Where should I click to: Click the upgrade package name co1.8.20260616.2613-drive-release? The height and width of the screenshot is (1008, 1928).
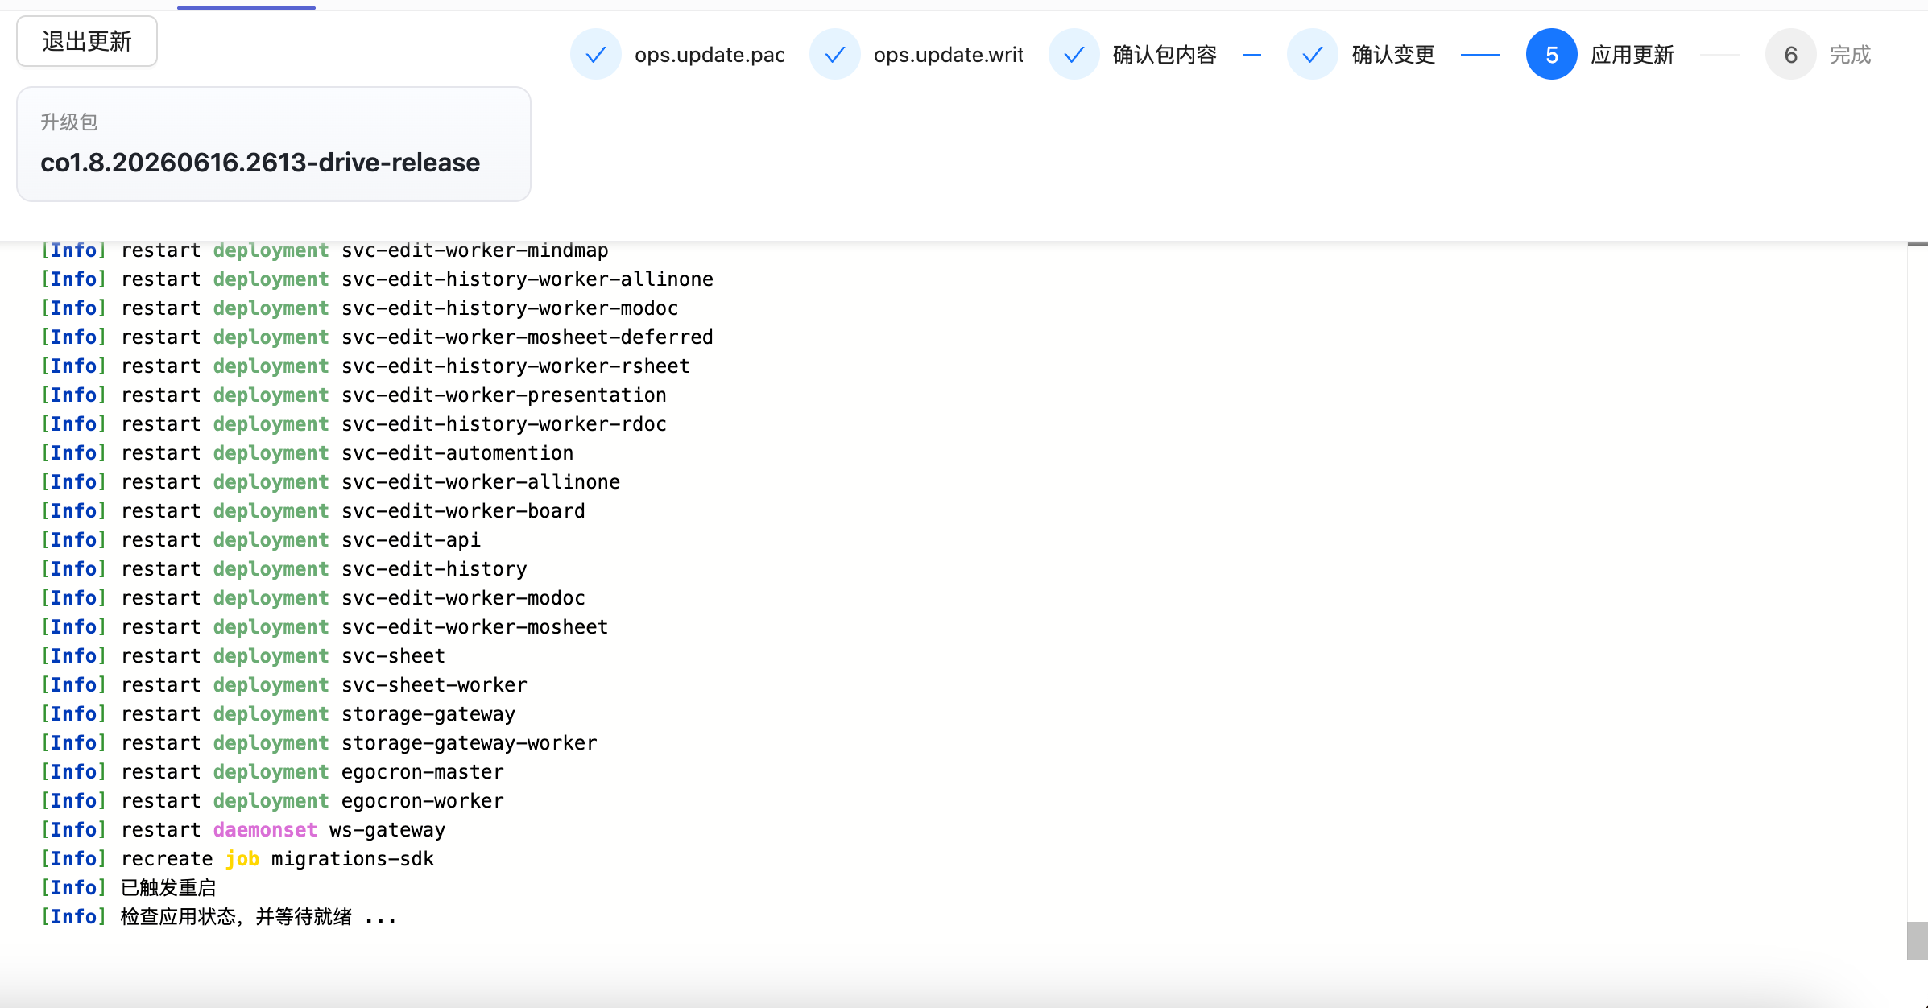pos(260,163)
